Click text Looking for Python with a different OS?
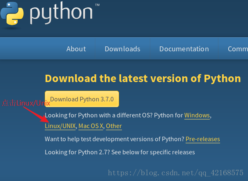248x181 pixels. [x=99, y=115]
